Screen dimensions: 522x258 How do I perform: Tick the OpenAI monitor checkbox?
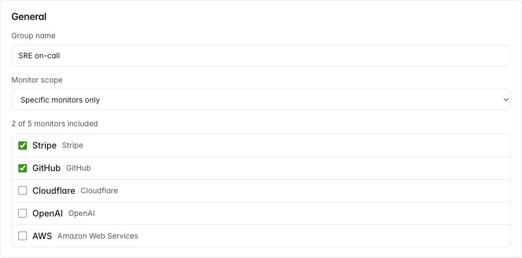point(23,214)
